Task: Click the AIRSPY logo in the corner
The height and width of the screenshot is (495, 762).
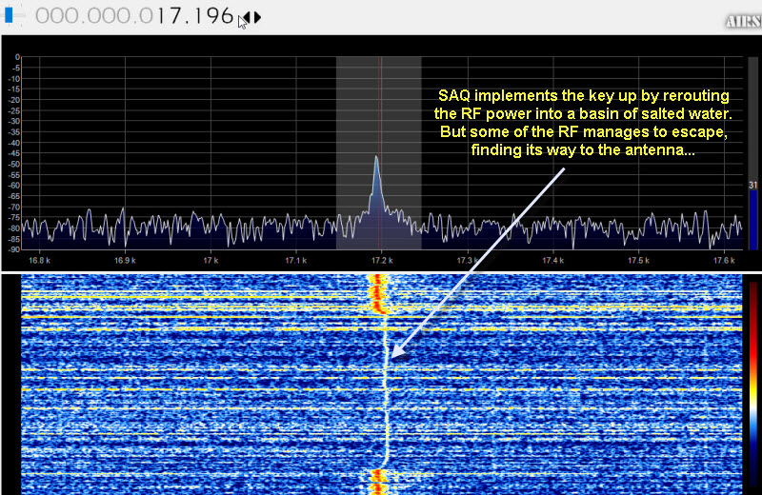Action: tap(742, 21)
